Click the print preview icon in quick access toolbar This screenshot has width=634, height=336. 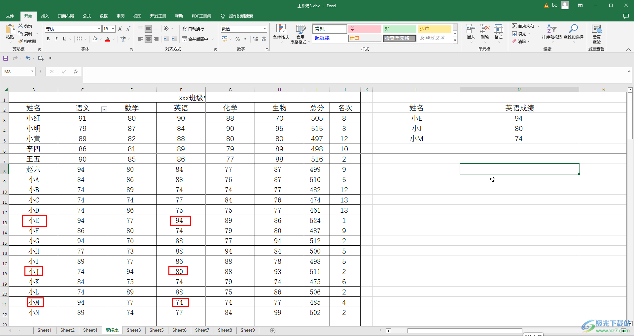(x=41, y=58)
